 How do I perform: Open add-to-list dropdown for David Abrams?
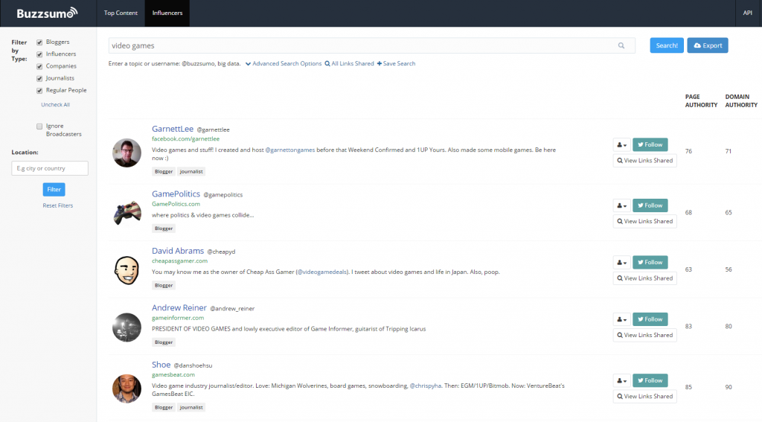(x=621, y=263)
